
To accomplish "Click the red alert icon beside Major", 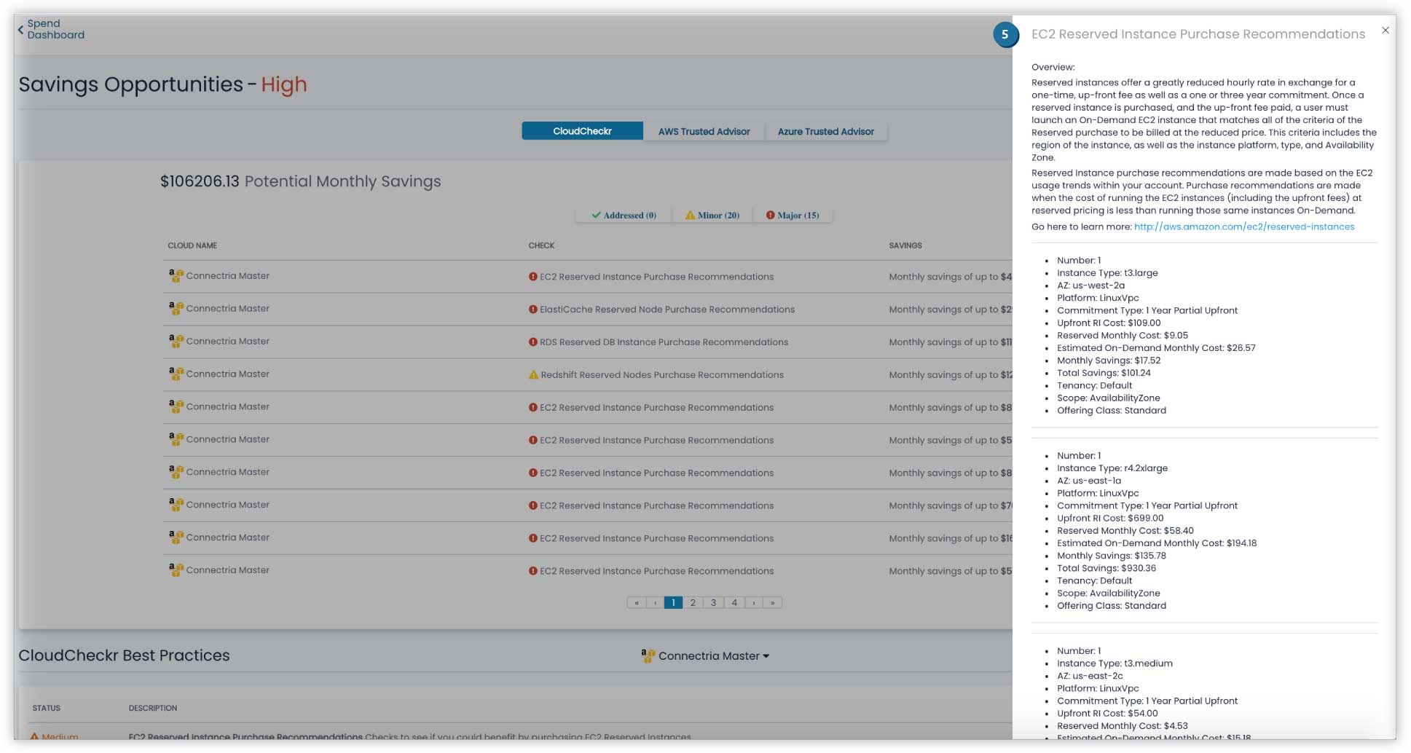I will pos(770,215).
